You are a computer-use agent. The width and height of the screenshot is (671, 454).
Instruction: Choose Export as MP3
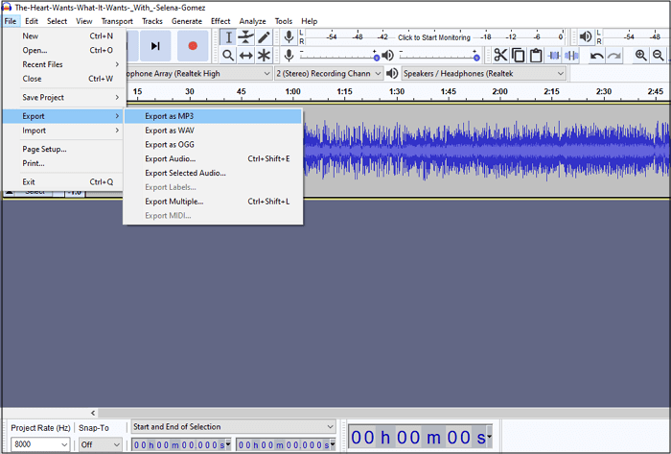tap(169, 116)
